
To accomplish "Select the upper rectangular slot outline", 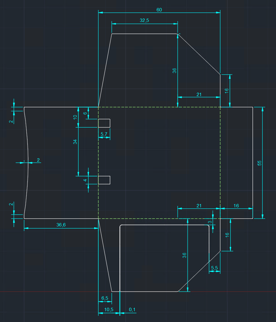I will [x=110, y=123].
